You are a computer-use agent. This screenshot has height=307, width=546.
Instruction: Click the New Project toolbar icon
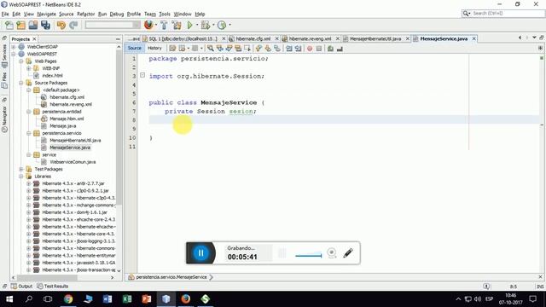[x=20, y=25]
